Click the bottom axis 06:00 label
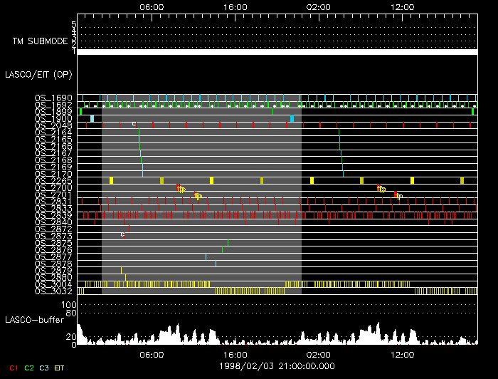The image size is (498, 379). 152,355
